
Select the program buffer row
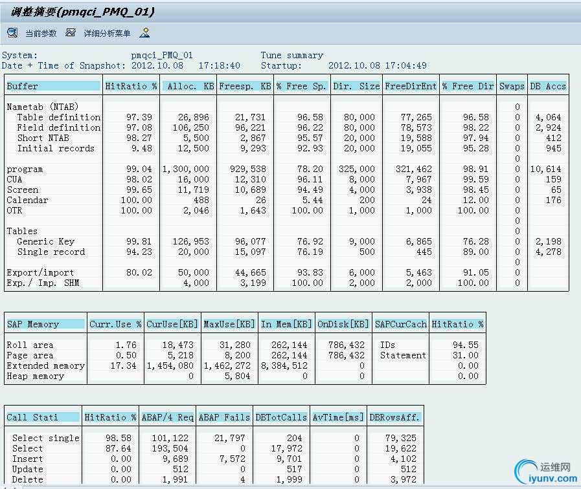pyautogui.click(x=286, y=169)
